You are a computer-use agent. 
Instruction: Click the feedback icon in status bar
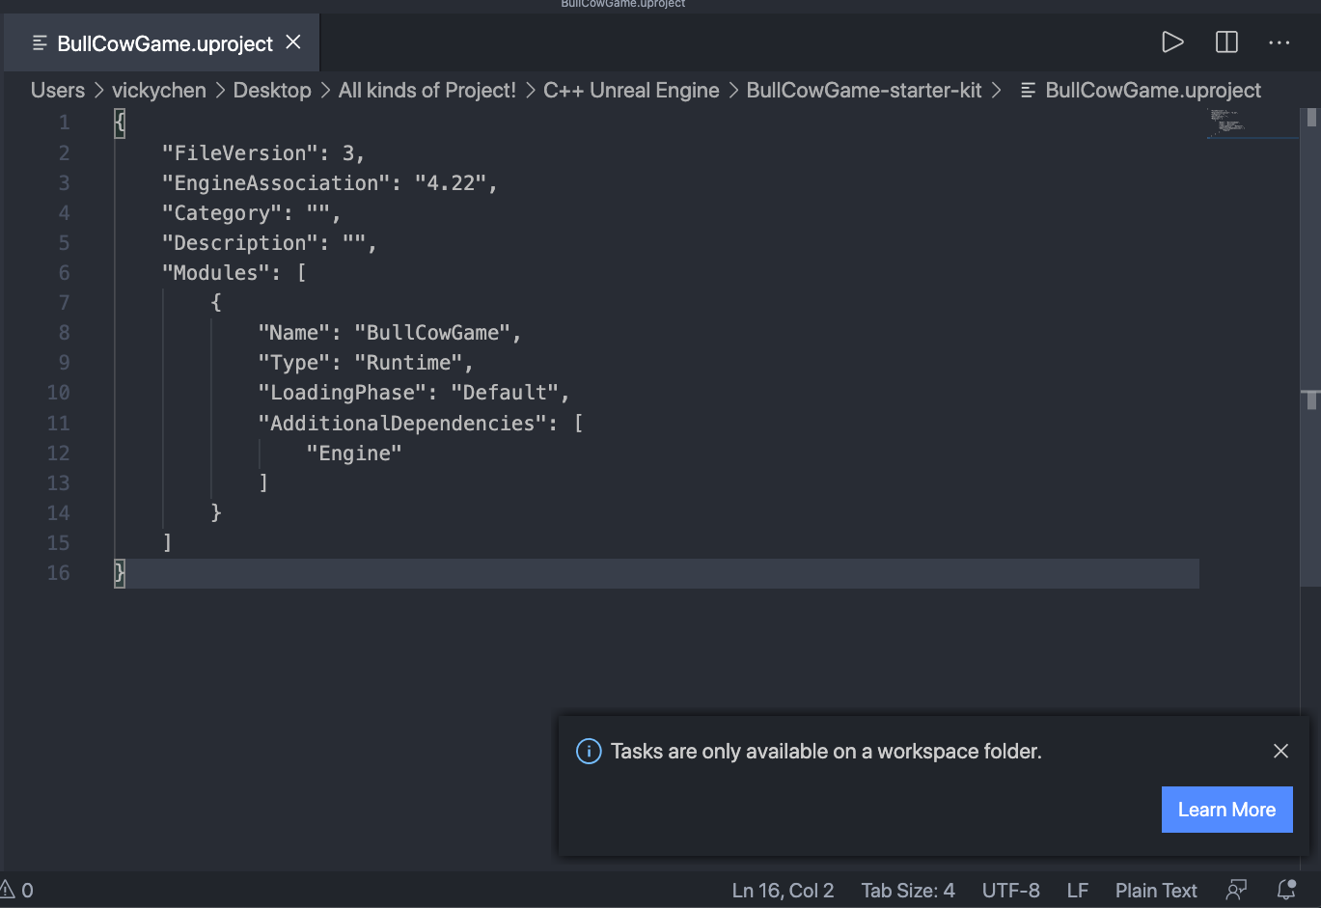tap(1236, 890)
